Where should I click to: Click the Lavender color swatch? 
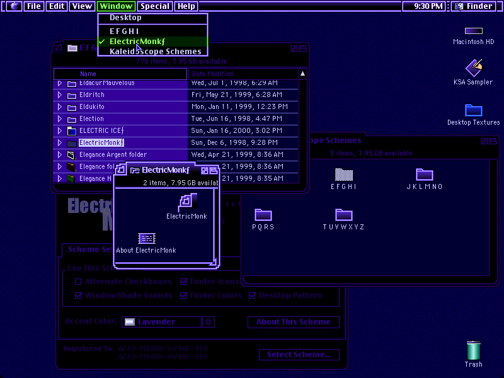(x=130, y=322)
